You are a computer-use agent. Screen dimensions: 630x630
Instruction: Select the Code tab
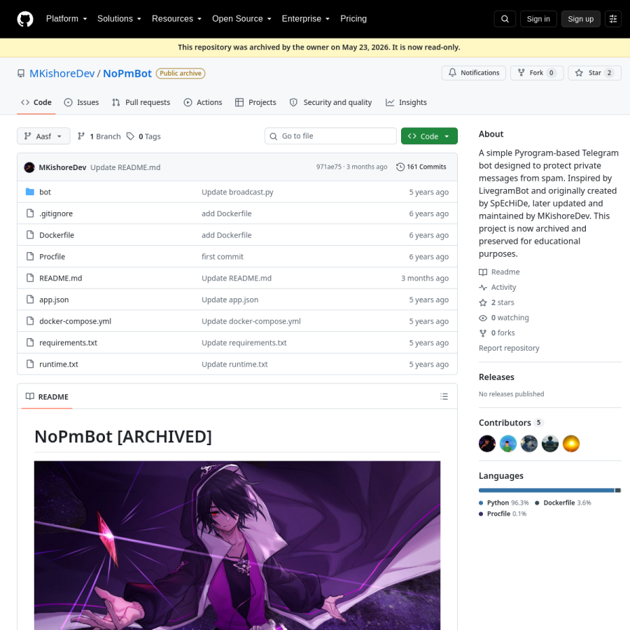click(x=36, y=102)
